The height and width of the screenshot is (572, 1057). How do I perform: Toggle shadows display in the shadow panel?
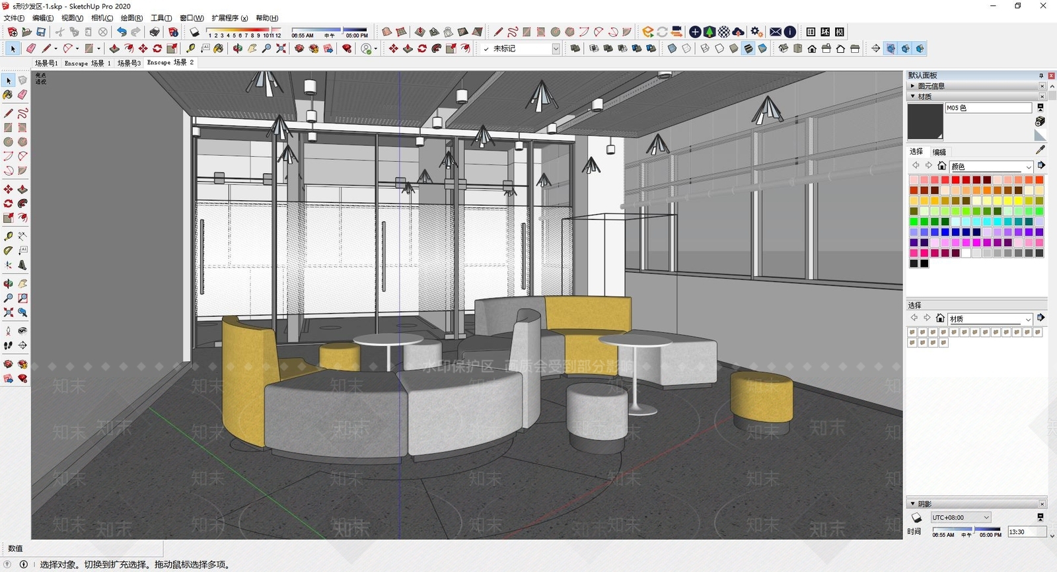(916, 518)
